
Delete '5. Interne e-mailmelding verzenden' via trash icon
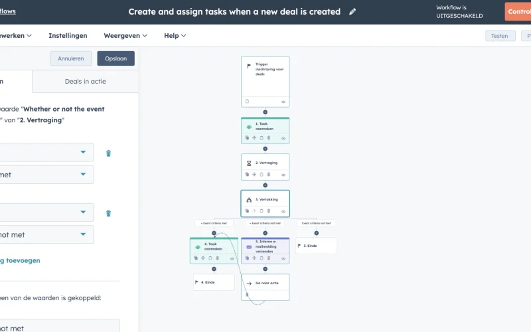(x=269, y=258)
